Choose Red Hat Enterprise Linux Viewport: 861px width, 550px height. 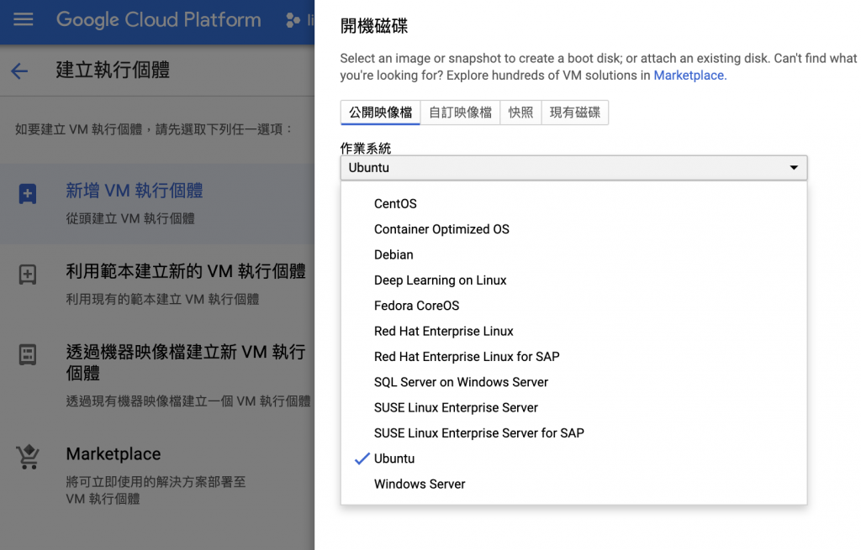573,331
